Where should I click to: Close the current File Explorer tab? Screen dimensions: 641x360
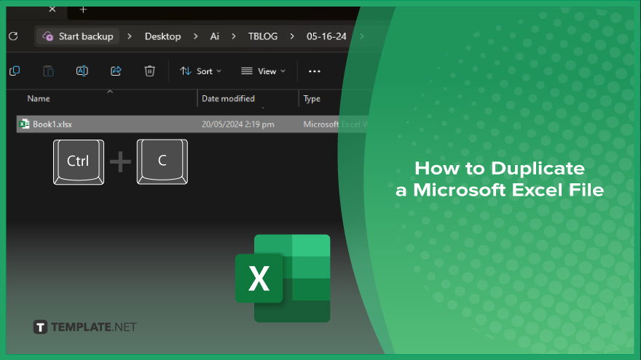[52, 9]
